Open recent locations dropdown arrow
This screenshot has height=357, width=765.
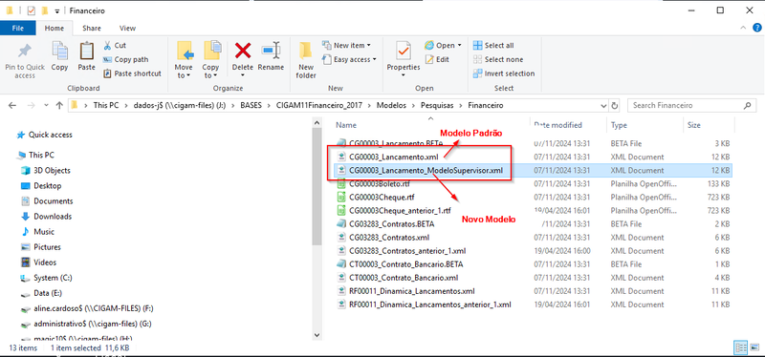click(x=46, y=105)
